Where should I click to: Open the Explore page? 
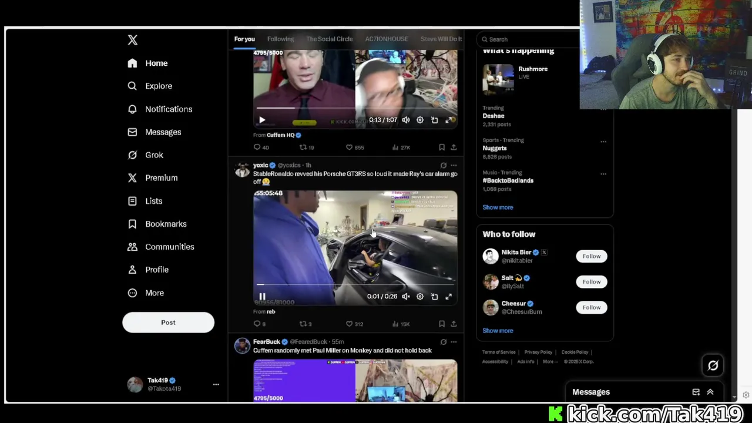(150, 86)
